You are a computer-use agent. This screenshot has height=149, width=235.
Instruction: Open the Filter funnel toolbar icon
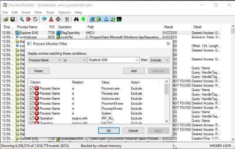44,19
